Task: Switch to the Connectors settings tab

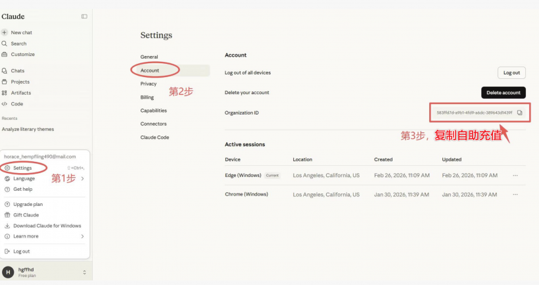Action: (x=153, y=124)
